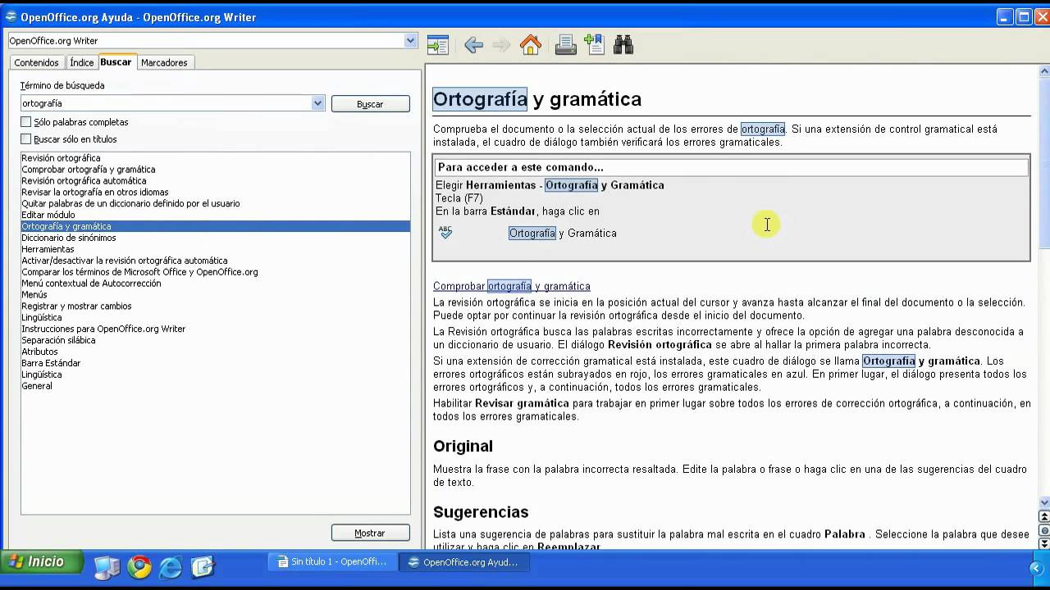Expand system tray hidden icons arrow

click(1036, 567)
